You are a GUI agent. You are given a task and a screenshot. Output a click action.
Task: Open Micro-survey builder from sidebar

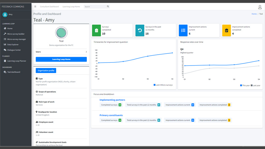pos(16,34)
